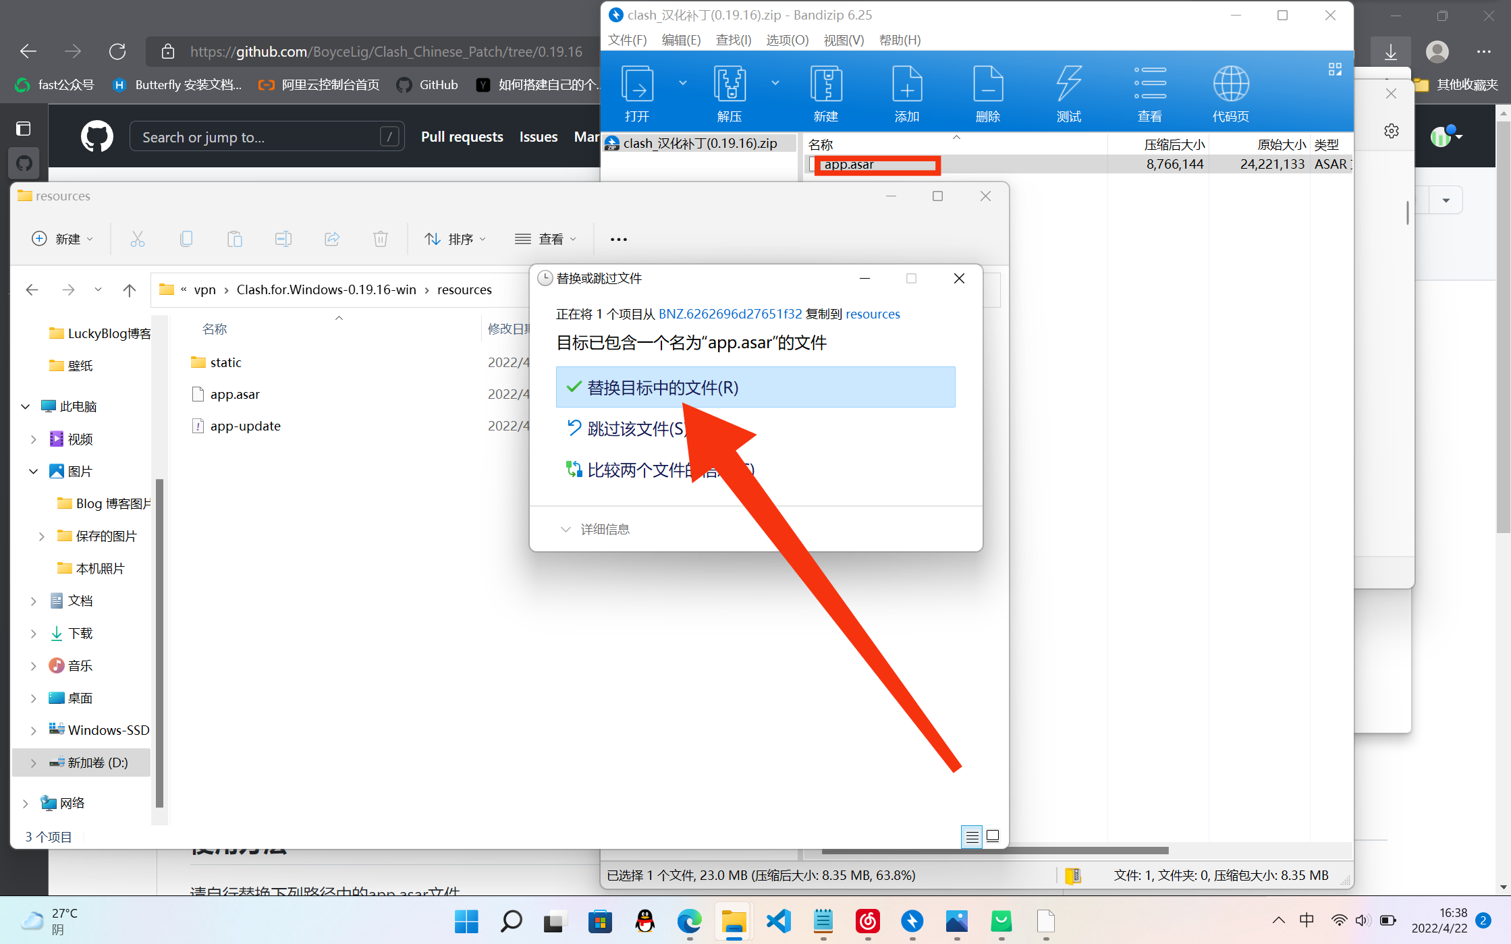
Task: Switch Explorer to details view toggle
Action: [x=972, y=836]
